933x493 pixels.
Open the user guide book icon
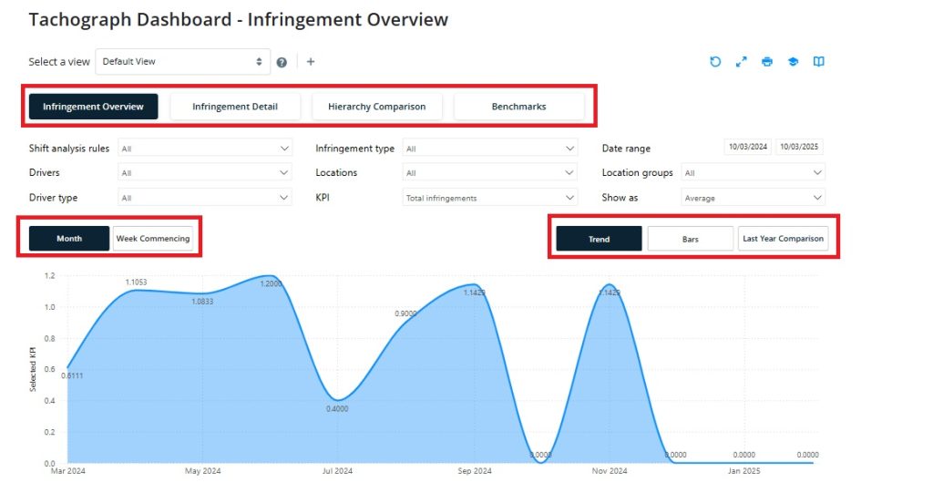click(x=819, y=61)
